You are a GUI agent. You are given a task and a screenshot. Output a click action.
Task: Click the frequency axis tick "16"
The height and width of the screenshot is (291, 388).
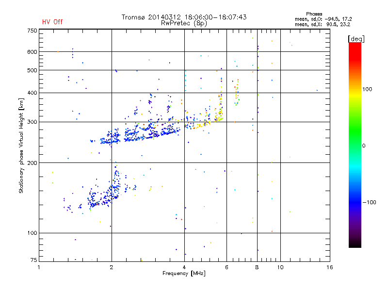(330, 267)
